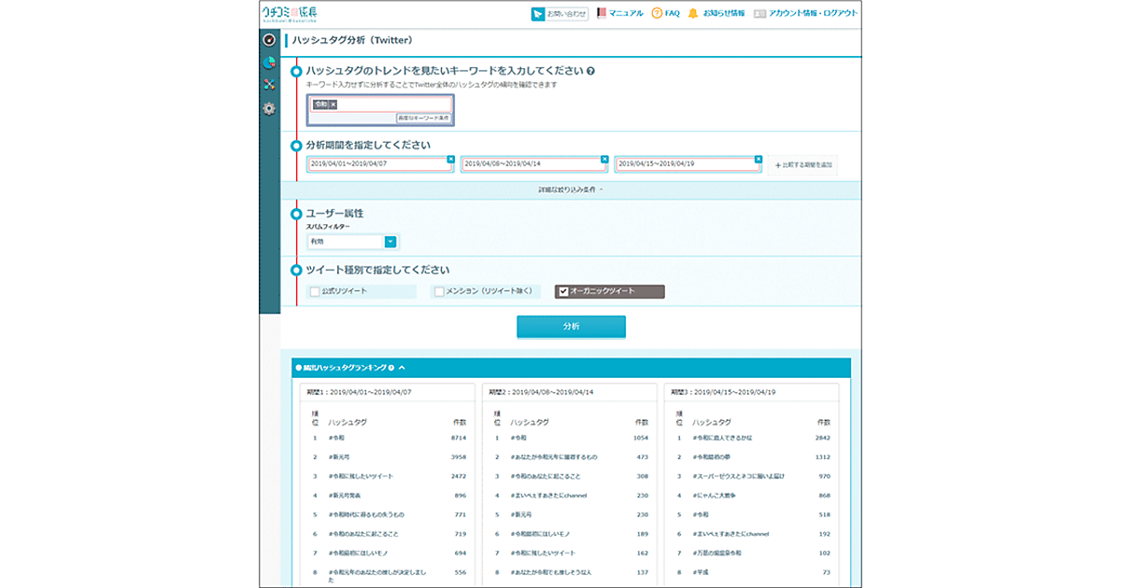
Task: Open settings gear in left sidebar
Action: pyautogui.click(x=269, y=108)
